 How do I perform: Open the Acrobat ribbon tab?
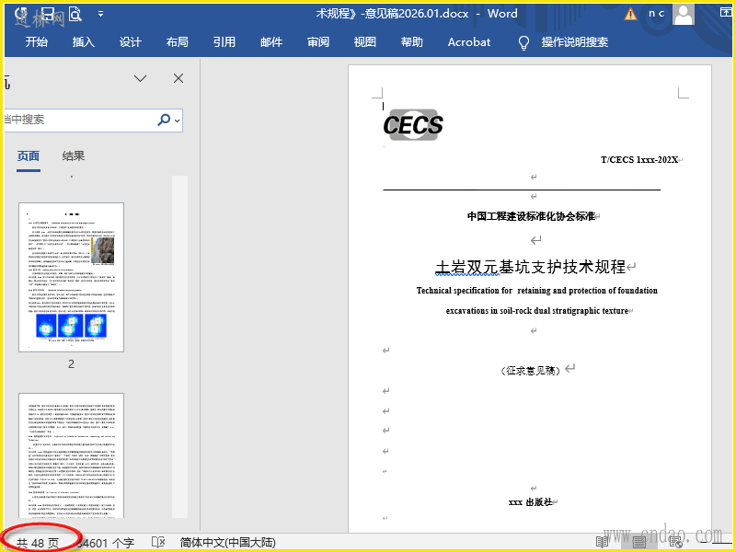click(x=469, y=42)
